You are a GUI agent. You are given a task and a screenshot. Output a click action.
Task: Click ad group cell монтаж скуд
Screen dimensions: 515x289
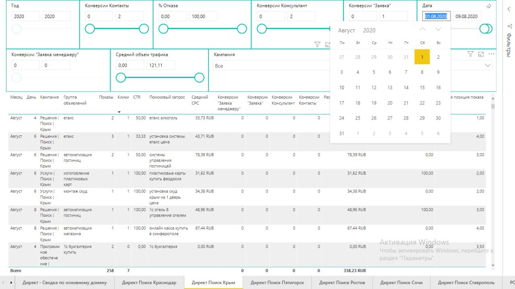(75, 191)
